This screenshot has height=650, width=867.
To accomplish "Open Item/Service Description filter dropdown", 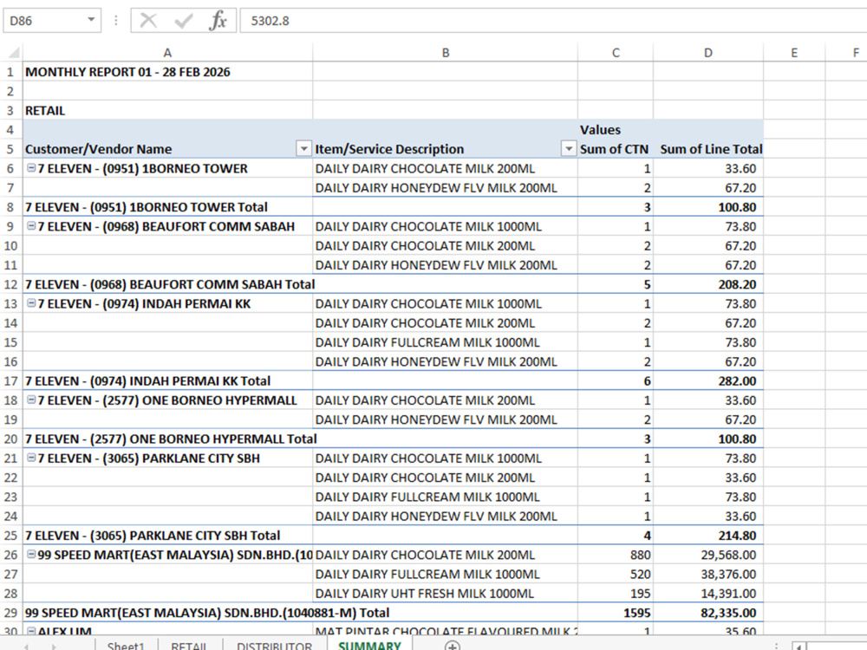I will [569, 149].
